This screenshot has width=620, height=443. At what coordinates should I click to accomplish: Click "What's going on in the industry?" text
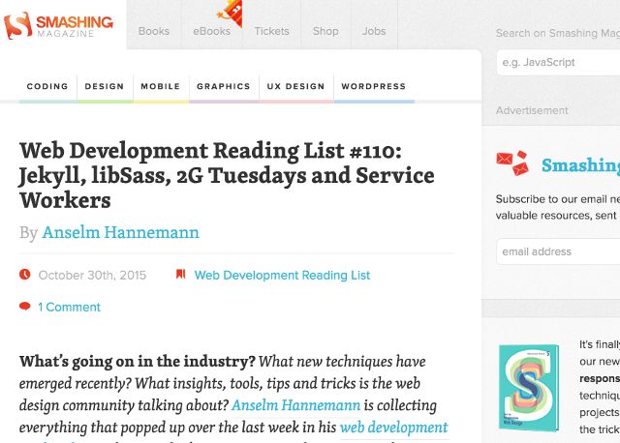[x=138, y=362]
